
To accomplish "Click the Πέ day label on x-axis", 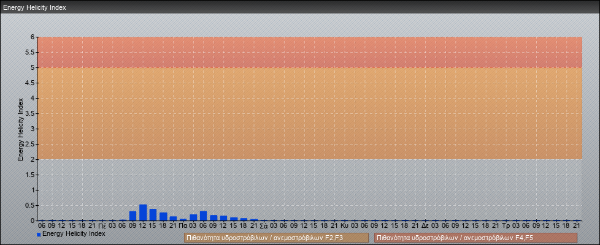I will [x=102, y=226].
